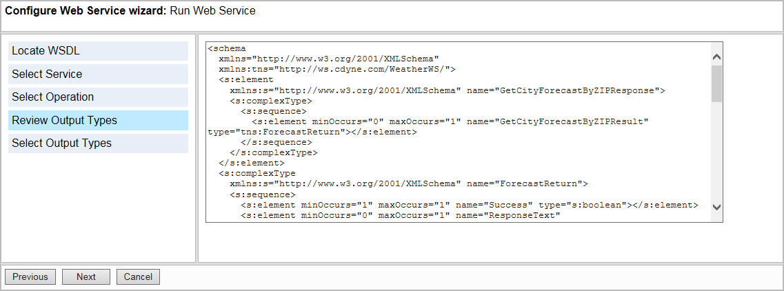Jump to the Select Output Types step
Viewport: 784px width, 291px height.
pos(98,143)
